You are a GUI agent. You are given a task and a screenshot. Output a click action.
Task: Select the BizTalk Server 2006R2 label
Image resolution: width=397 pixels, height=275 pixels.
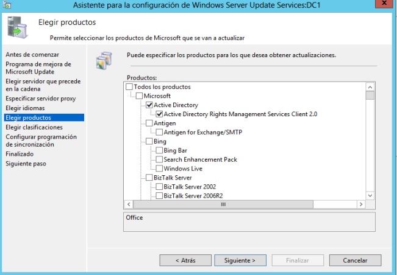coord(193,196)
